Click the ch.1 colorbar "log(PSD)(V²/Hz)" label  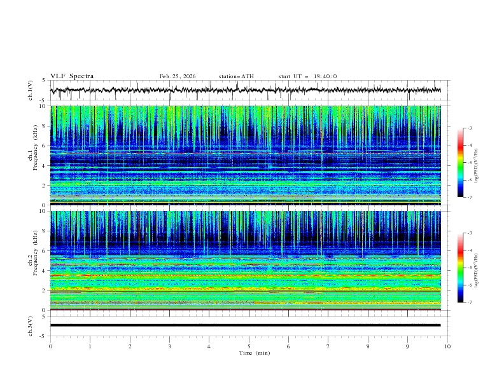click(477, 166)
